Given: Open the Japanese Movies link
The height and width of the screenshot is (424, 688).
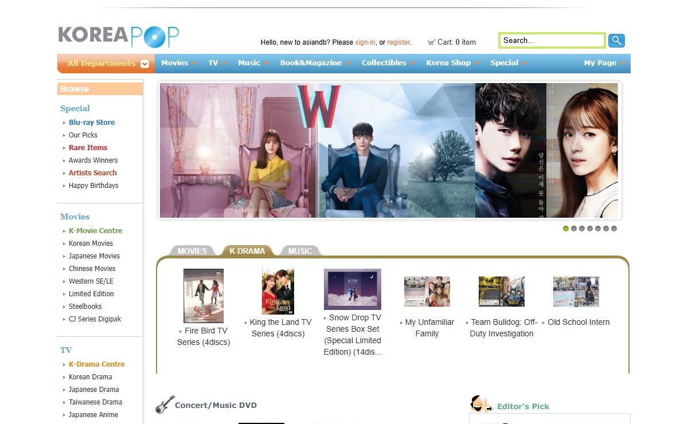Looking at the screenshot, I should coord(95,256).
